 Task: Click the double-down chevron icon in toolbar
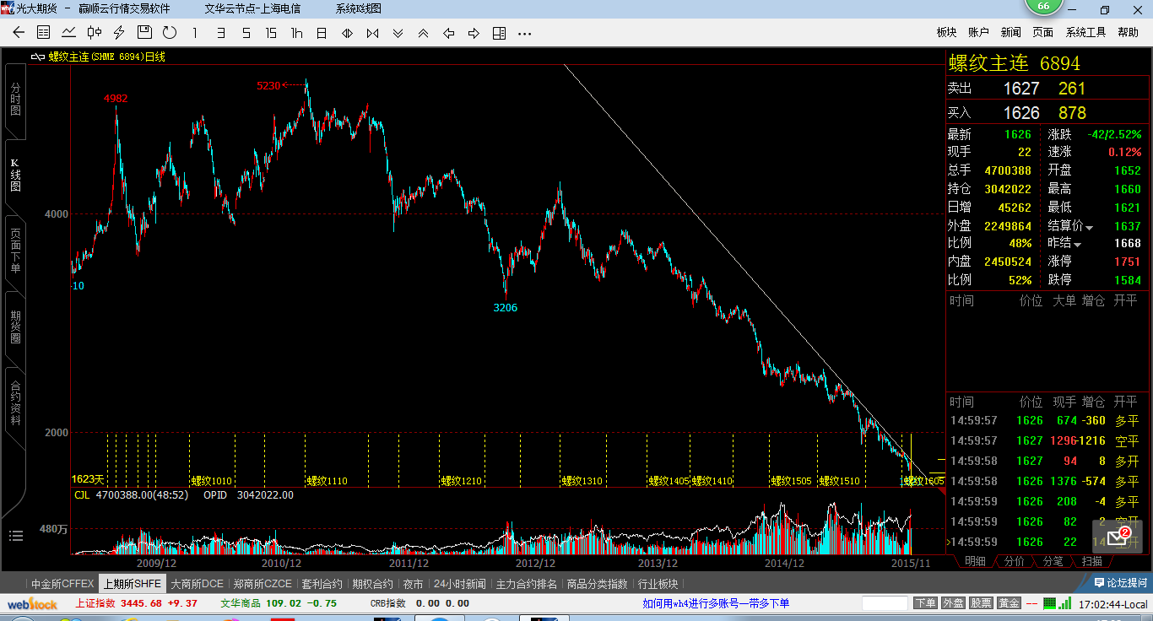pos(398,33)
